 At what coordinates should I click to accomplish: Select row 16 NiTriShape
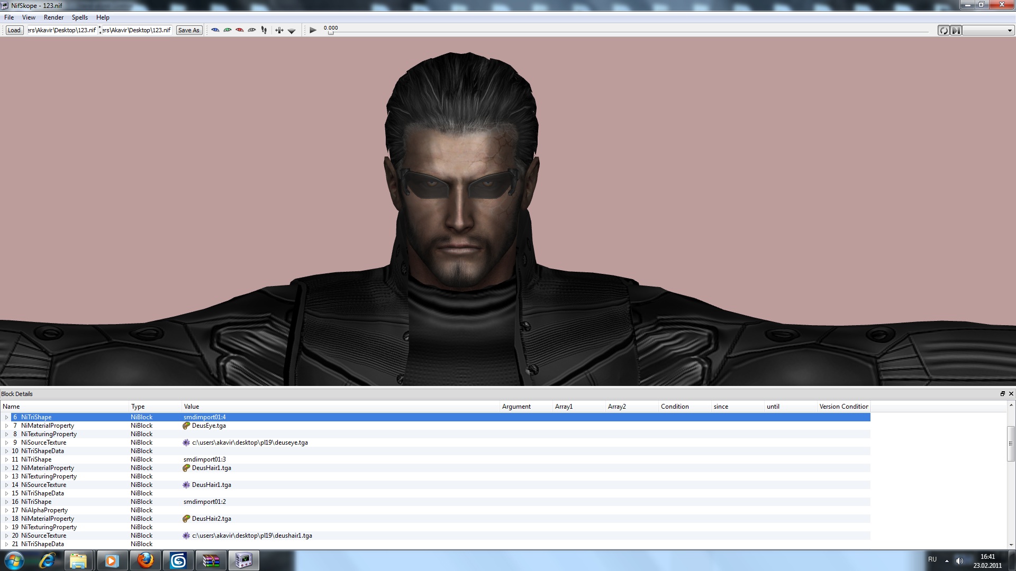[436, 502]
